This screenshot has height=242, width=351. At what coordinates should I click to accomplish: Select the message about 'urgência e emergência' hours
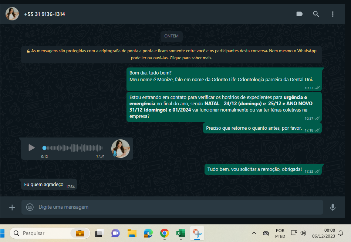[x=224, y=107]
